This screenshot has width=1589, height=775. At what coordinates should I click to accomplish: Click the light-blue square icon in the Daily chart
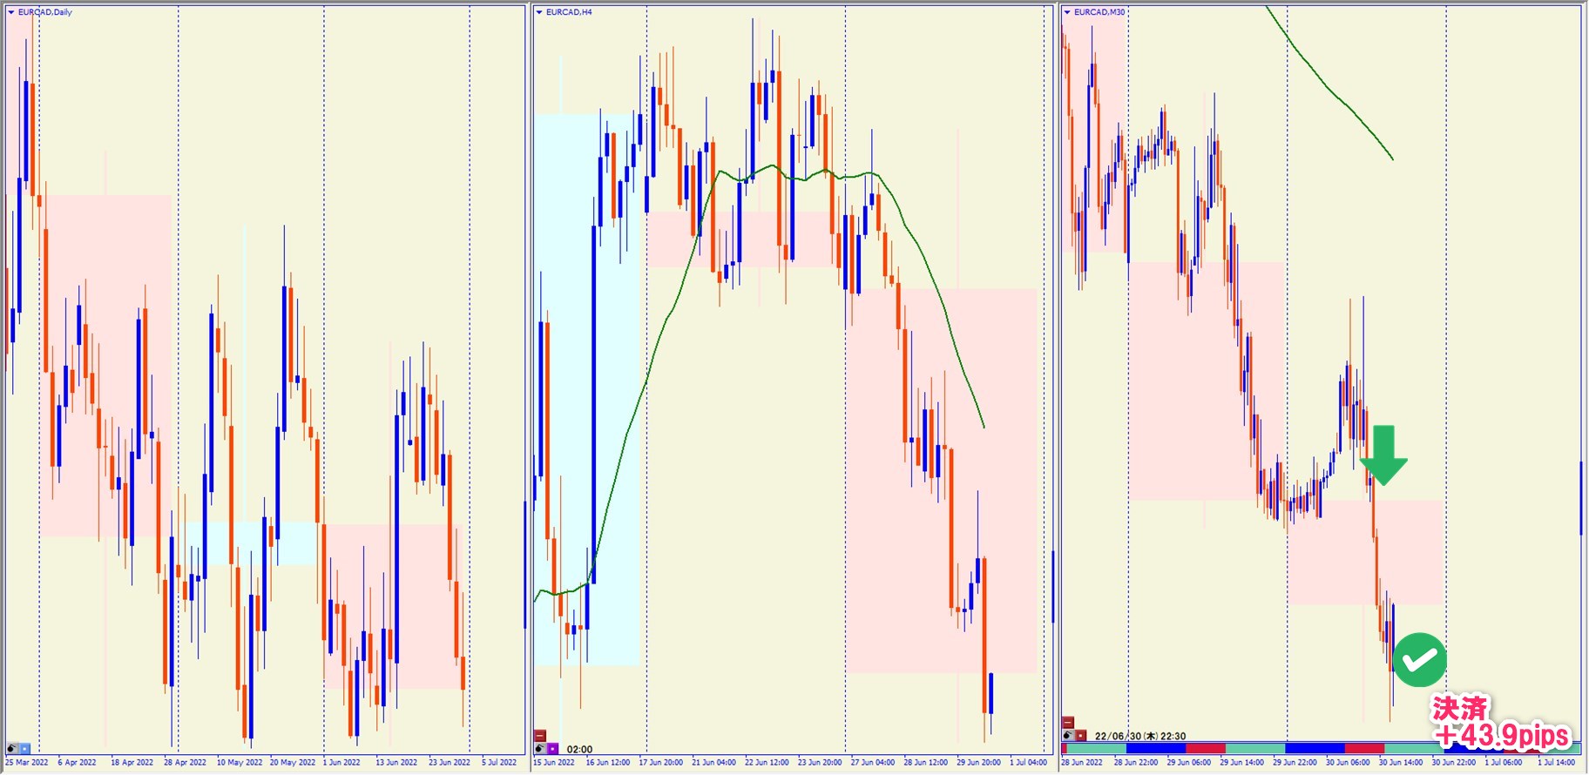pos(24,748)
